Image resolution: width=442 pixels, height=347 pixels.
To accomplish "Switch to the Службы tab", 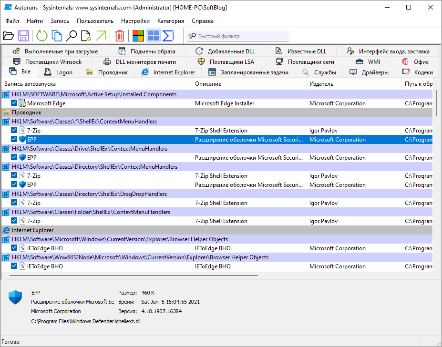I will point(319,72).
